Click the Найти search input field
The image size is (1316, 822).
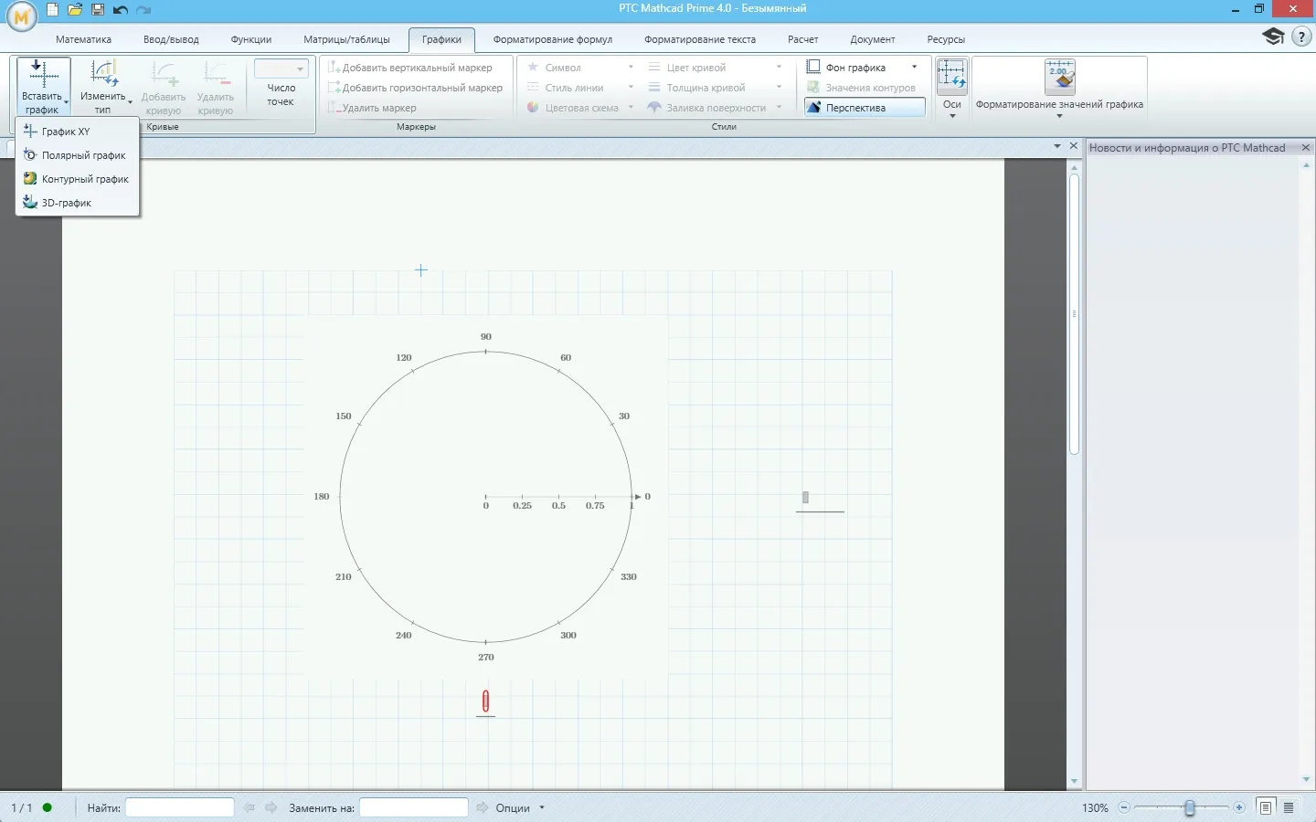[180, 807]
